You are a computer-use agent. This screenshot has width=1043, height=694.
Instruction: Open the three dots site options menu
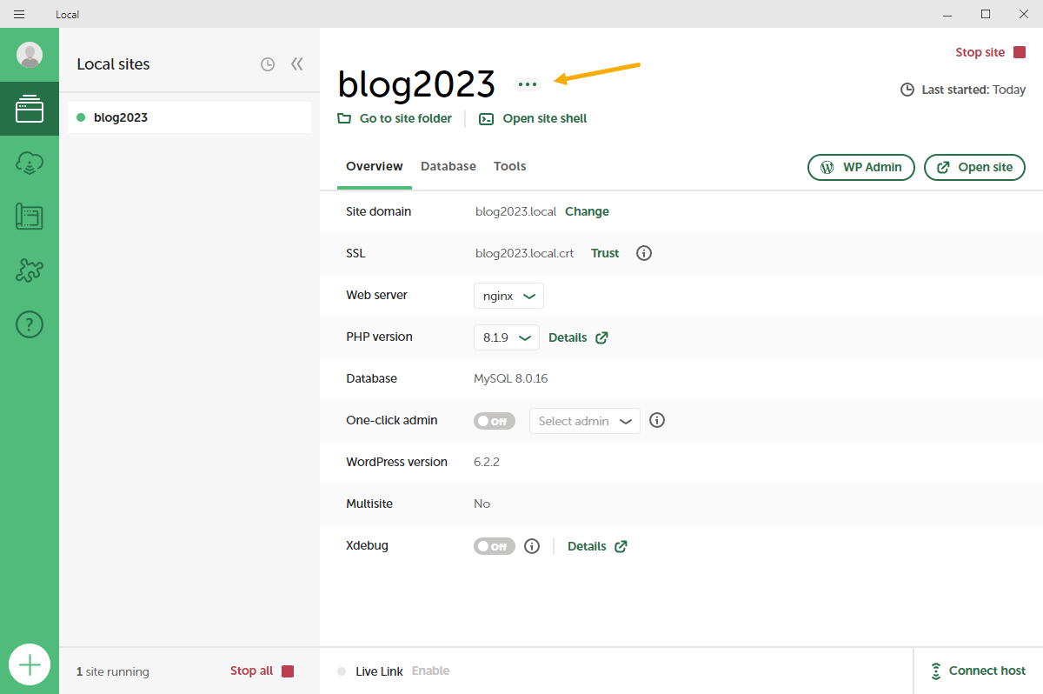click(528, 84)
